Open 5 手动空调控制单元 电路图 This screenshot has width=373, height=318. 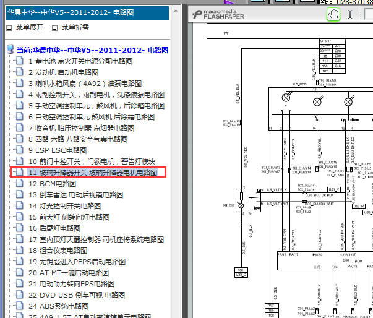pos(96,106)
